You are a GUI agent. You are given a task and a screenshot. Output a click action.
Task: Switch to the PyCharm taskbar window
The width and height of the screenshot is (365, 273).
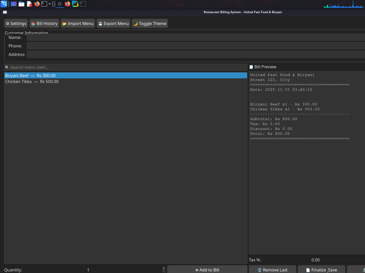[75, 4]
